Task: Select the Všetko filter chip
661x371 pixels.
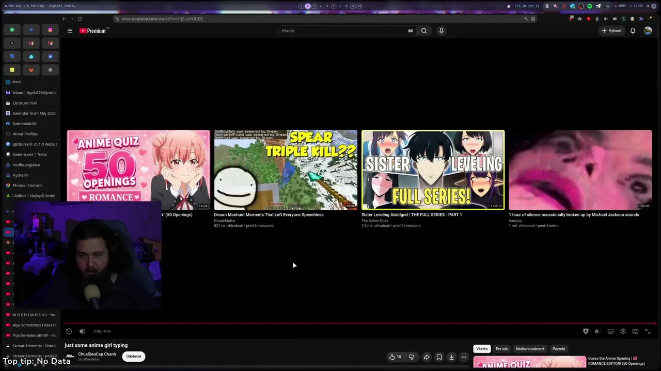Action: [x=482, y=349]
